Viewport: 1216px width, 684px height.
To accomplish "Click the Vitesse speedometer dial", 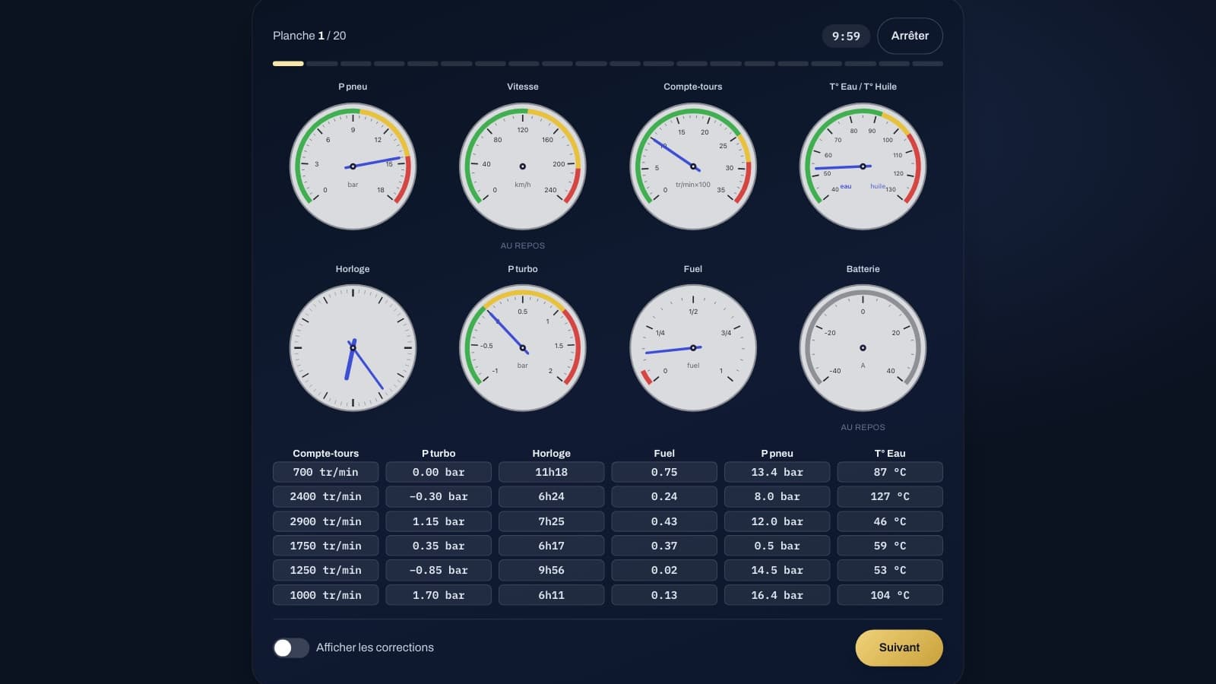I will pos(523,166).
